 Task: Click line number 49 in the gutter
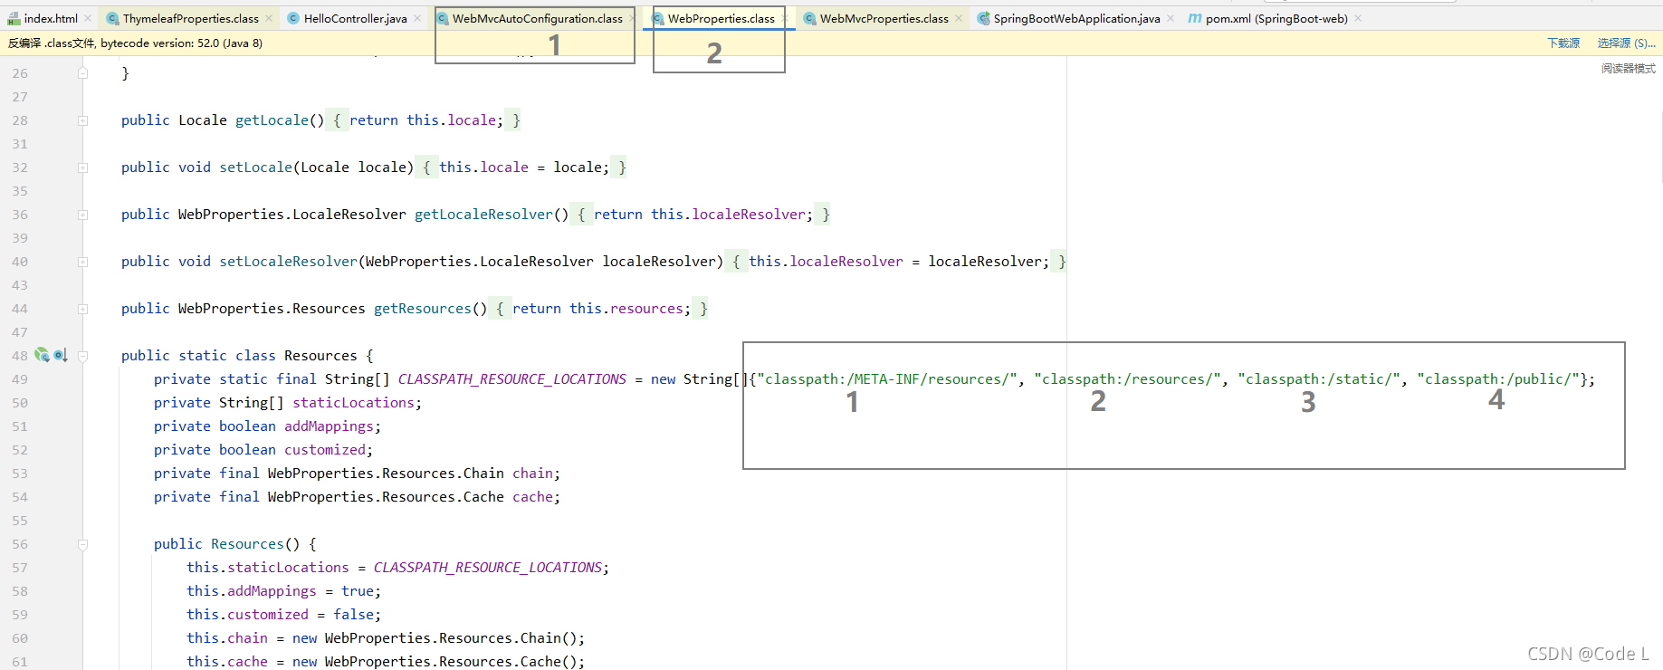point(20,379)
